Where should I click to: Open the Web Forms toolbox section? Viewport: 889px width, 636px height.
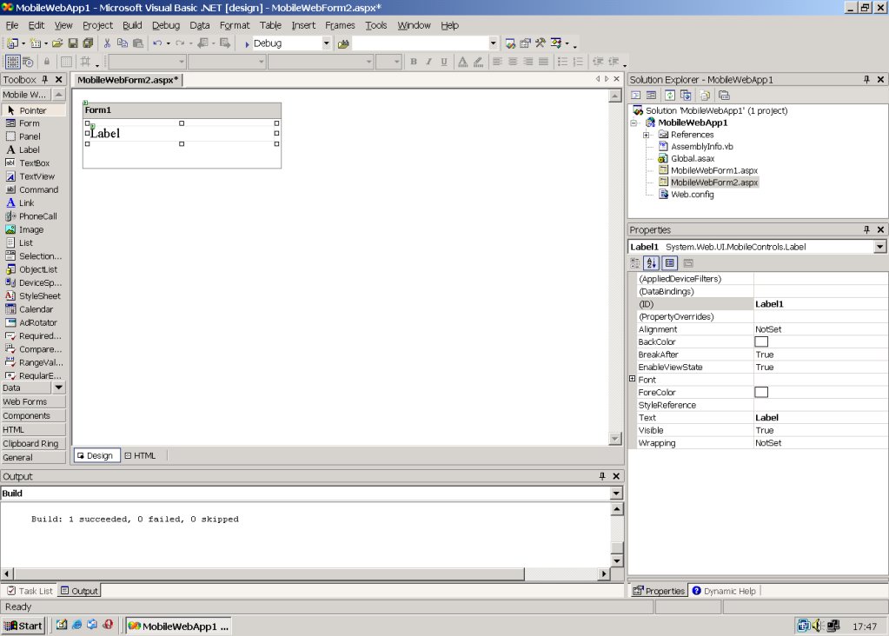pyautogui.click(x=33, y=401)
